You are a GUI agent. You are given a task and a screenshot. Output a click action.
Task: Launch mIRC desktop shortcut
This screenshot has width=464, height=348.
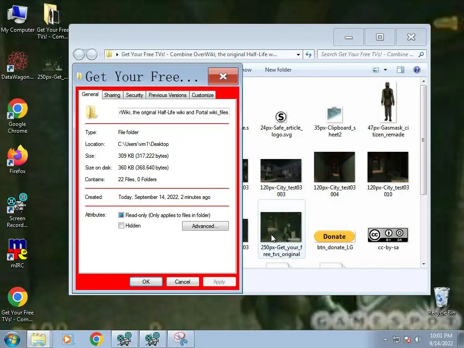pyautogui.click(x=18, y=253)
